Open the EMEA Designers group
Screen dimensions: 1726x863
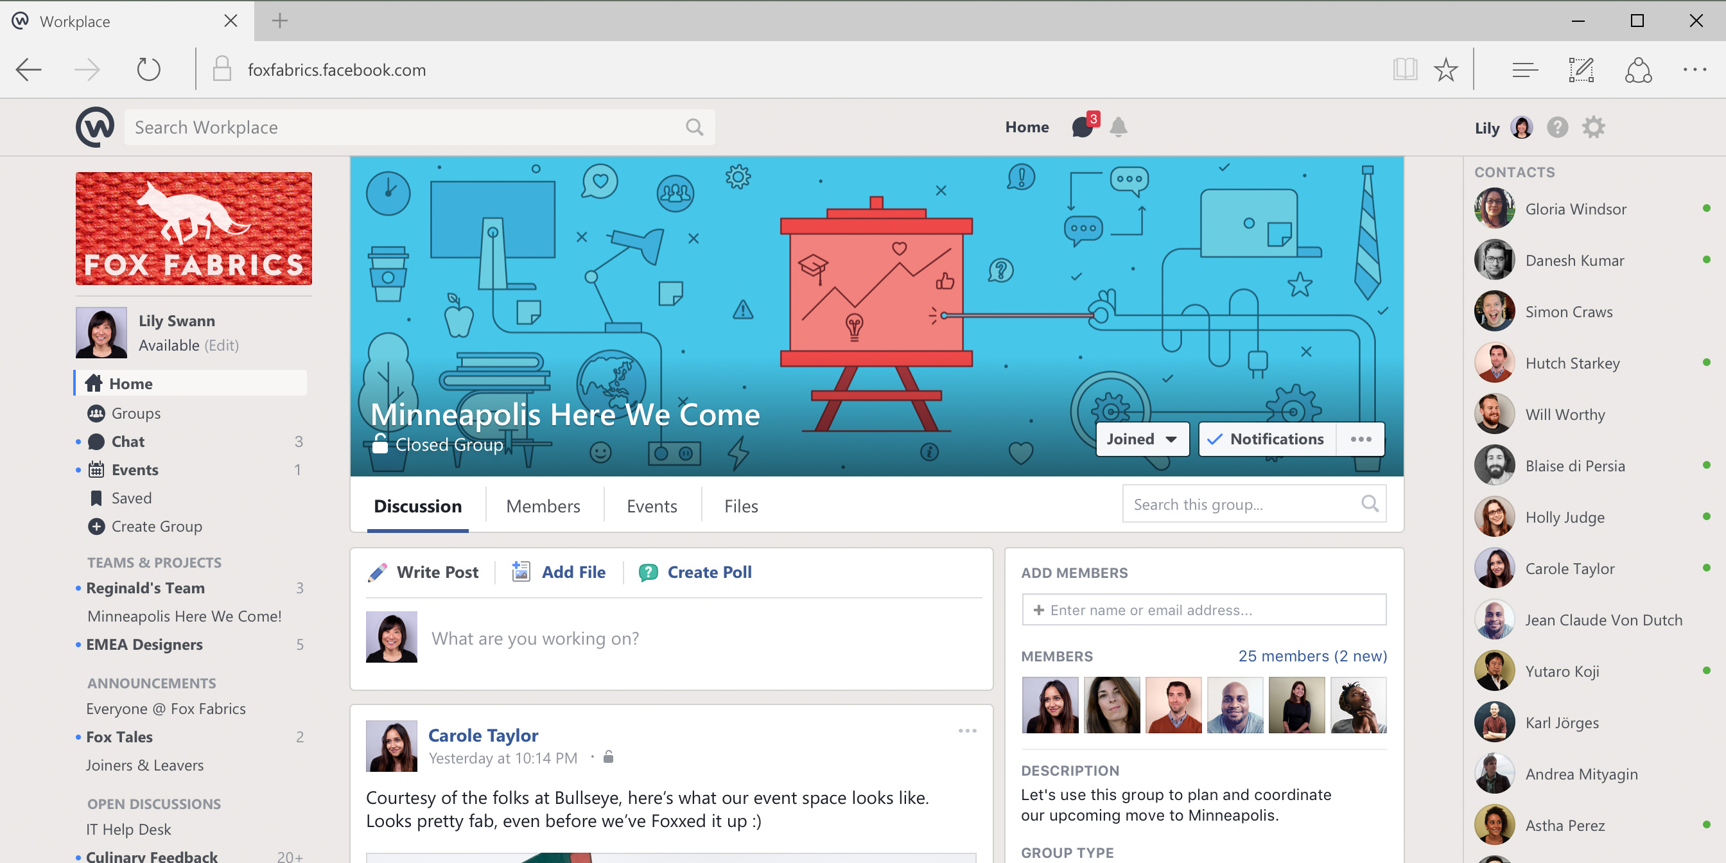[x=144, y=645]
